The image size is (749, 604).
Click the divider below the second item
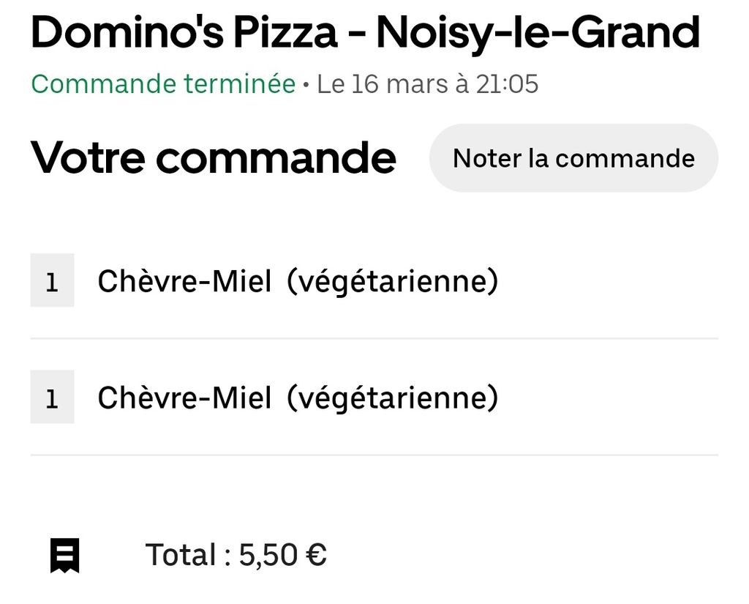(x=374, y=455)
